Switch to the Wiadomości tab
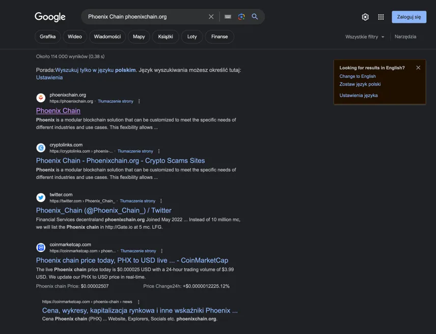The height and width of the screenshot is (334, 436). tap(107, 37)
